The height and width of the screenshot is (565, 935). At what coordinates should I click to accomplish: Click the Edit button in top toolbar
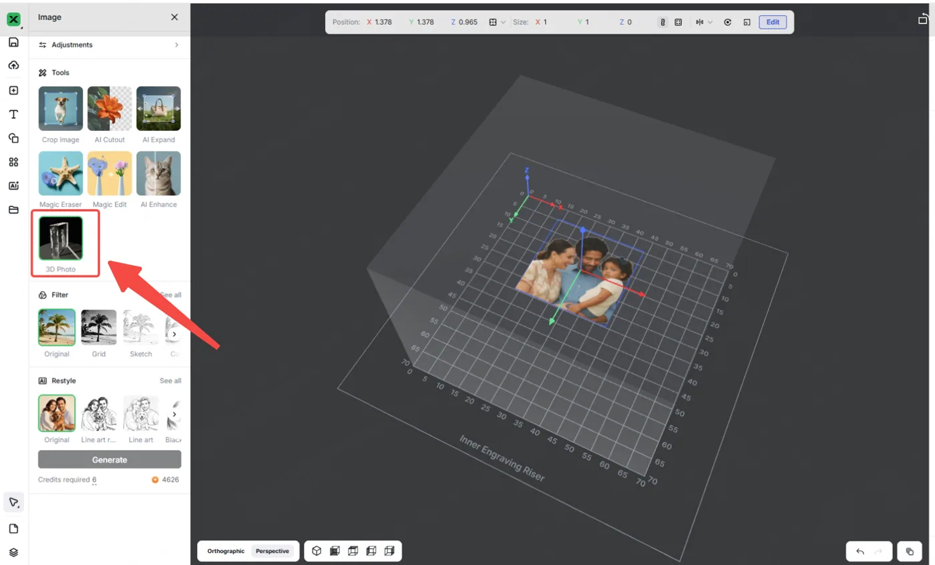pos(773,22)
